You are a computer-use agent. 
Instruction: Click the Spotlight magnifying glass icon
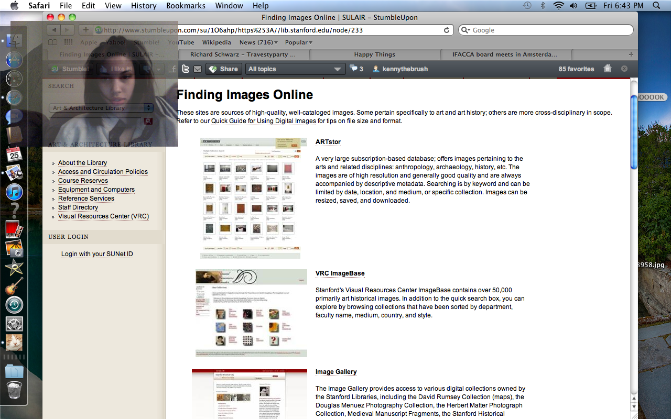[x=656, y=6]
